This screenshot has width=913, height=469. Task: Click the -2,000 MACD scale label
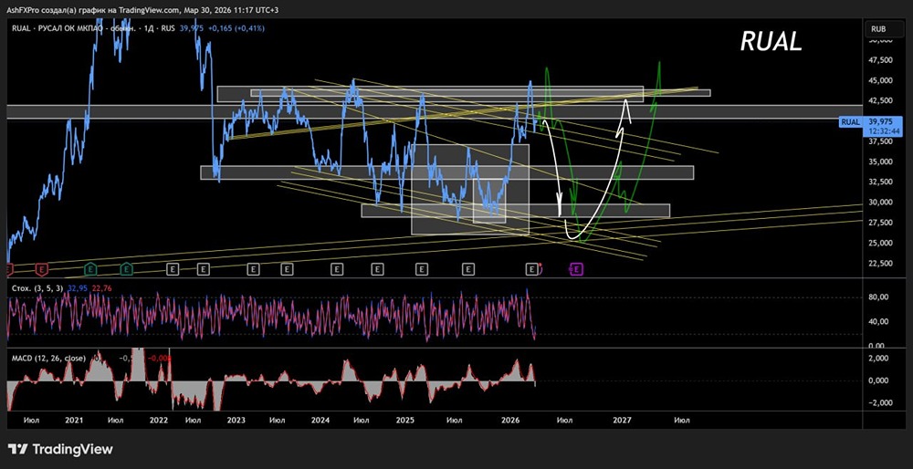879,402
